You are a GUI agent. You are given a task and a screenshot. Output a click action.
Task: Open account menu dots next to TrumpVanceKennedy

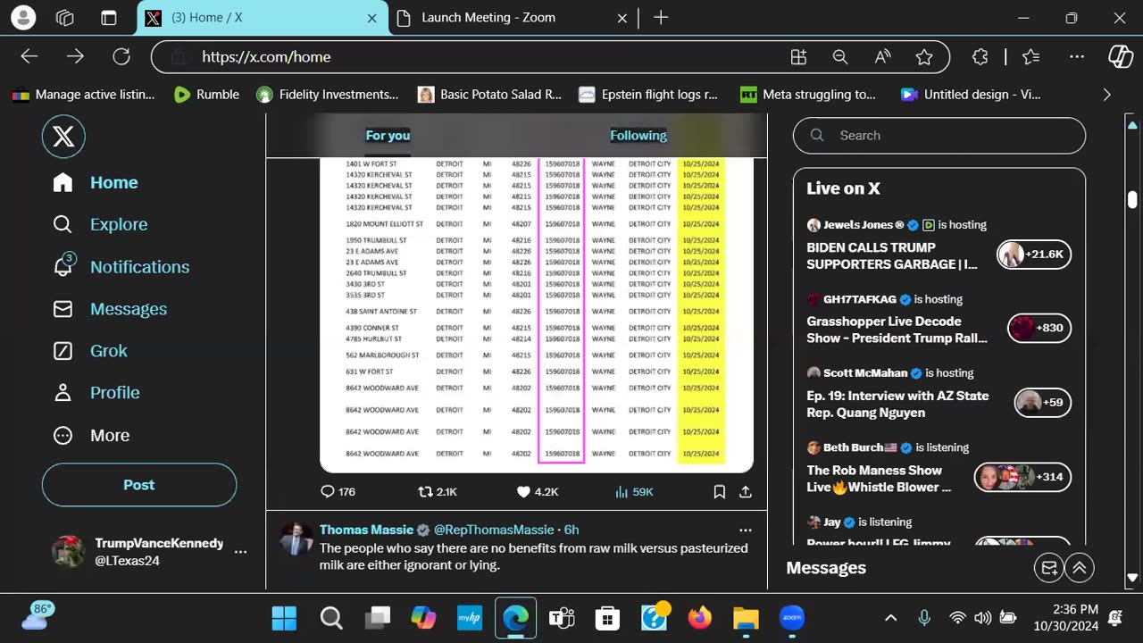click(x=240, y=552)
